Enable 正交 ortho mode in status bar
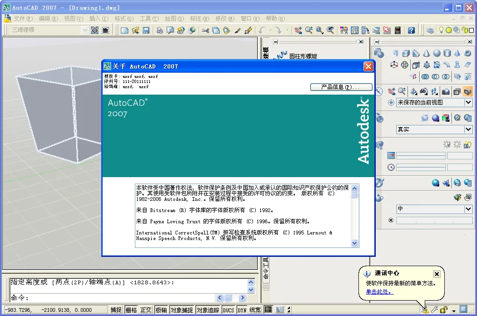This screenshot has height=316, width=477. click(x=146, y=309)
